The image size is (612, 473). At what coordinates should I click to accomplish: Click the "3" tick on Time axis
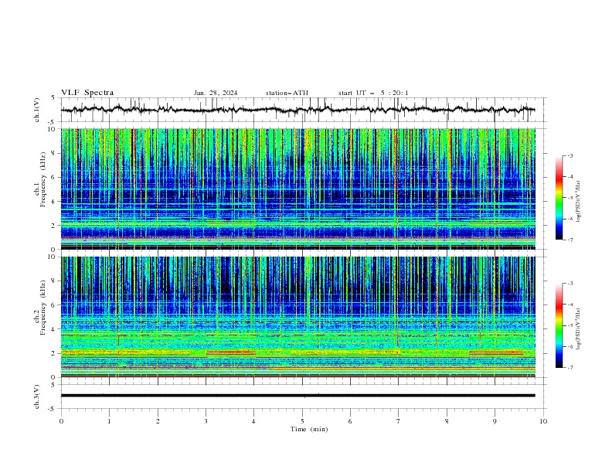coord(206,421)
